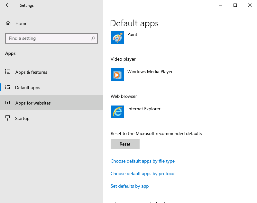
Task: Click the Windows Media Player icon
Action: click(x=118, y=75)
